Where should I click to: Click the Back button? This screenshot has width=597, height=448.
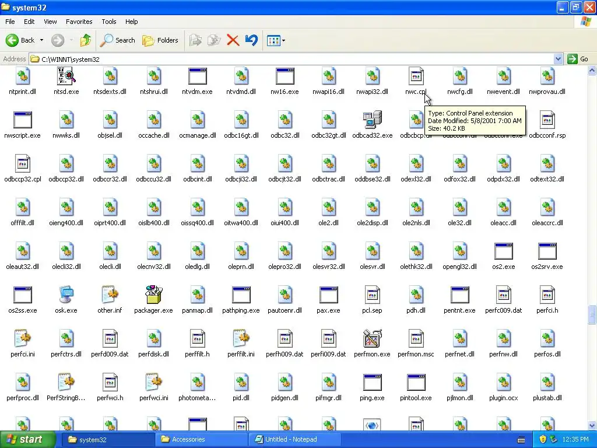pyautogui.click(x=20, y=40)
